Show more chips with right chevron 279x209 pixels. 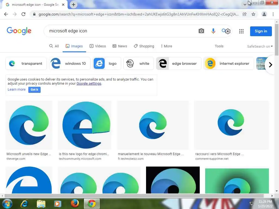pyautogui.click(x=271, y=65)
